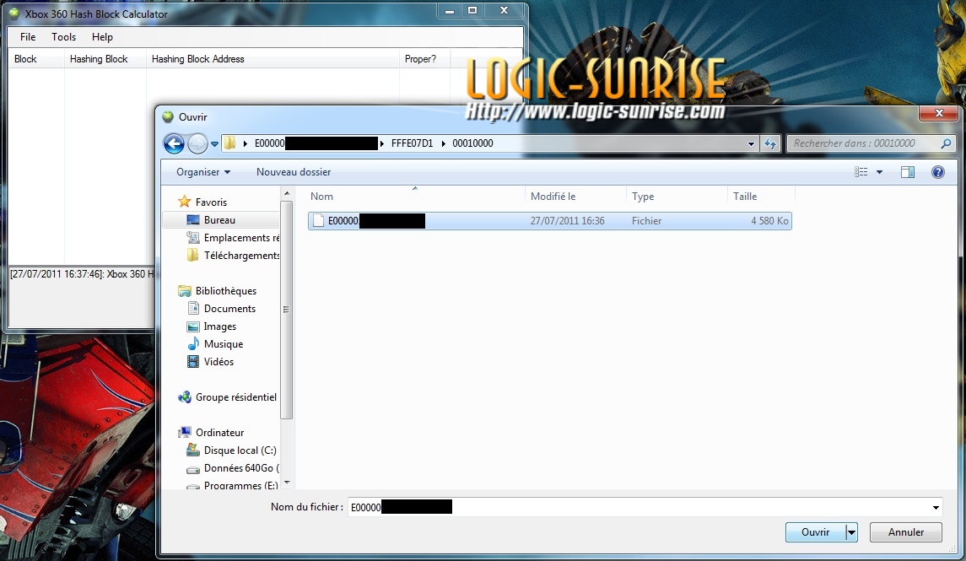Click Block column header in Hash Block Calculator
This screenshot has height=561, width=966.
click(x=36, y=59)
